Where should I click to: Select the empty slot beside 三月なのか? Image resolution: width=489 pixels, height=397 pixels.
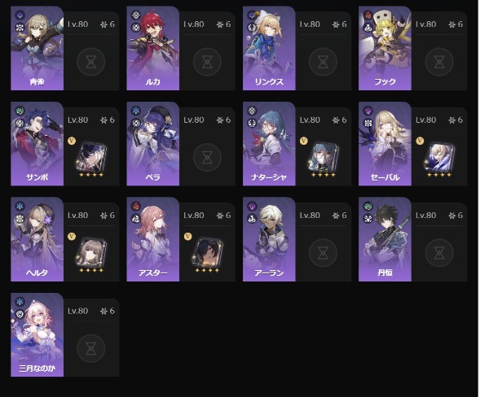[x=90, y=348]
